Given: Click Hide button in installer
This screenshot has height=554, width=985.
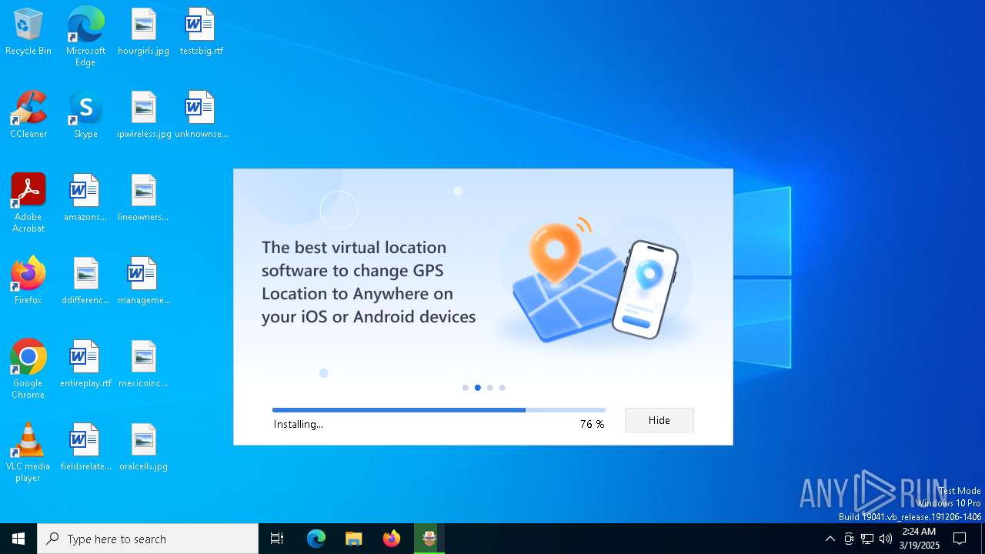Looking at the screenshot, I should pos(659,420).
